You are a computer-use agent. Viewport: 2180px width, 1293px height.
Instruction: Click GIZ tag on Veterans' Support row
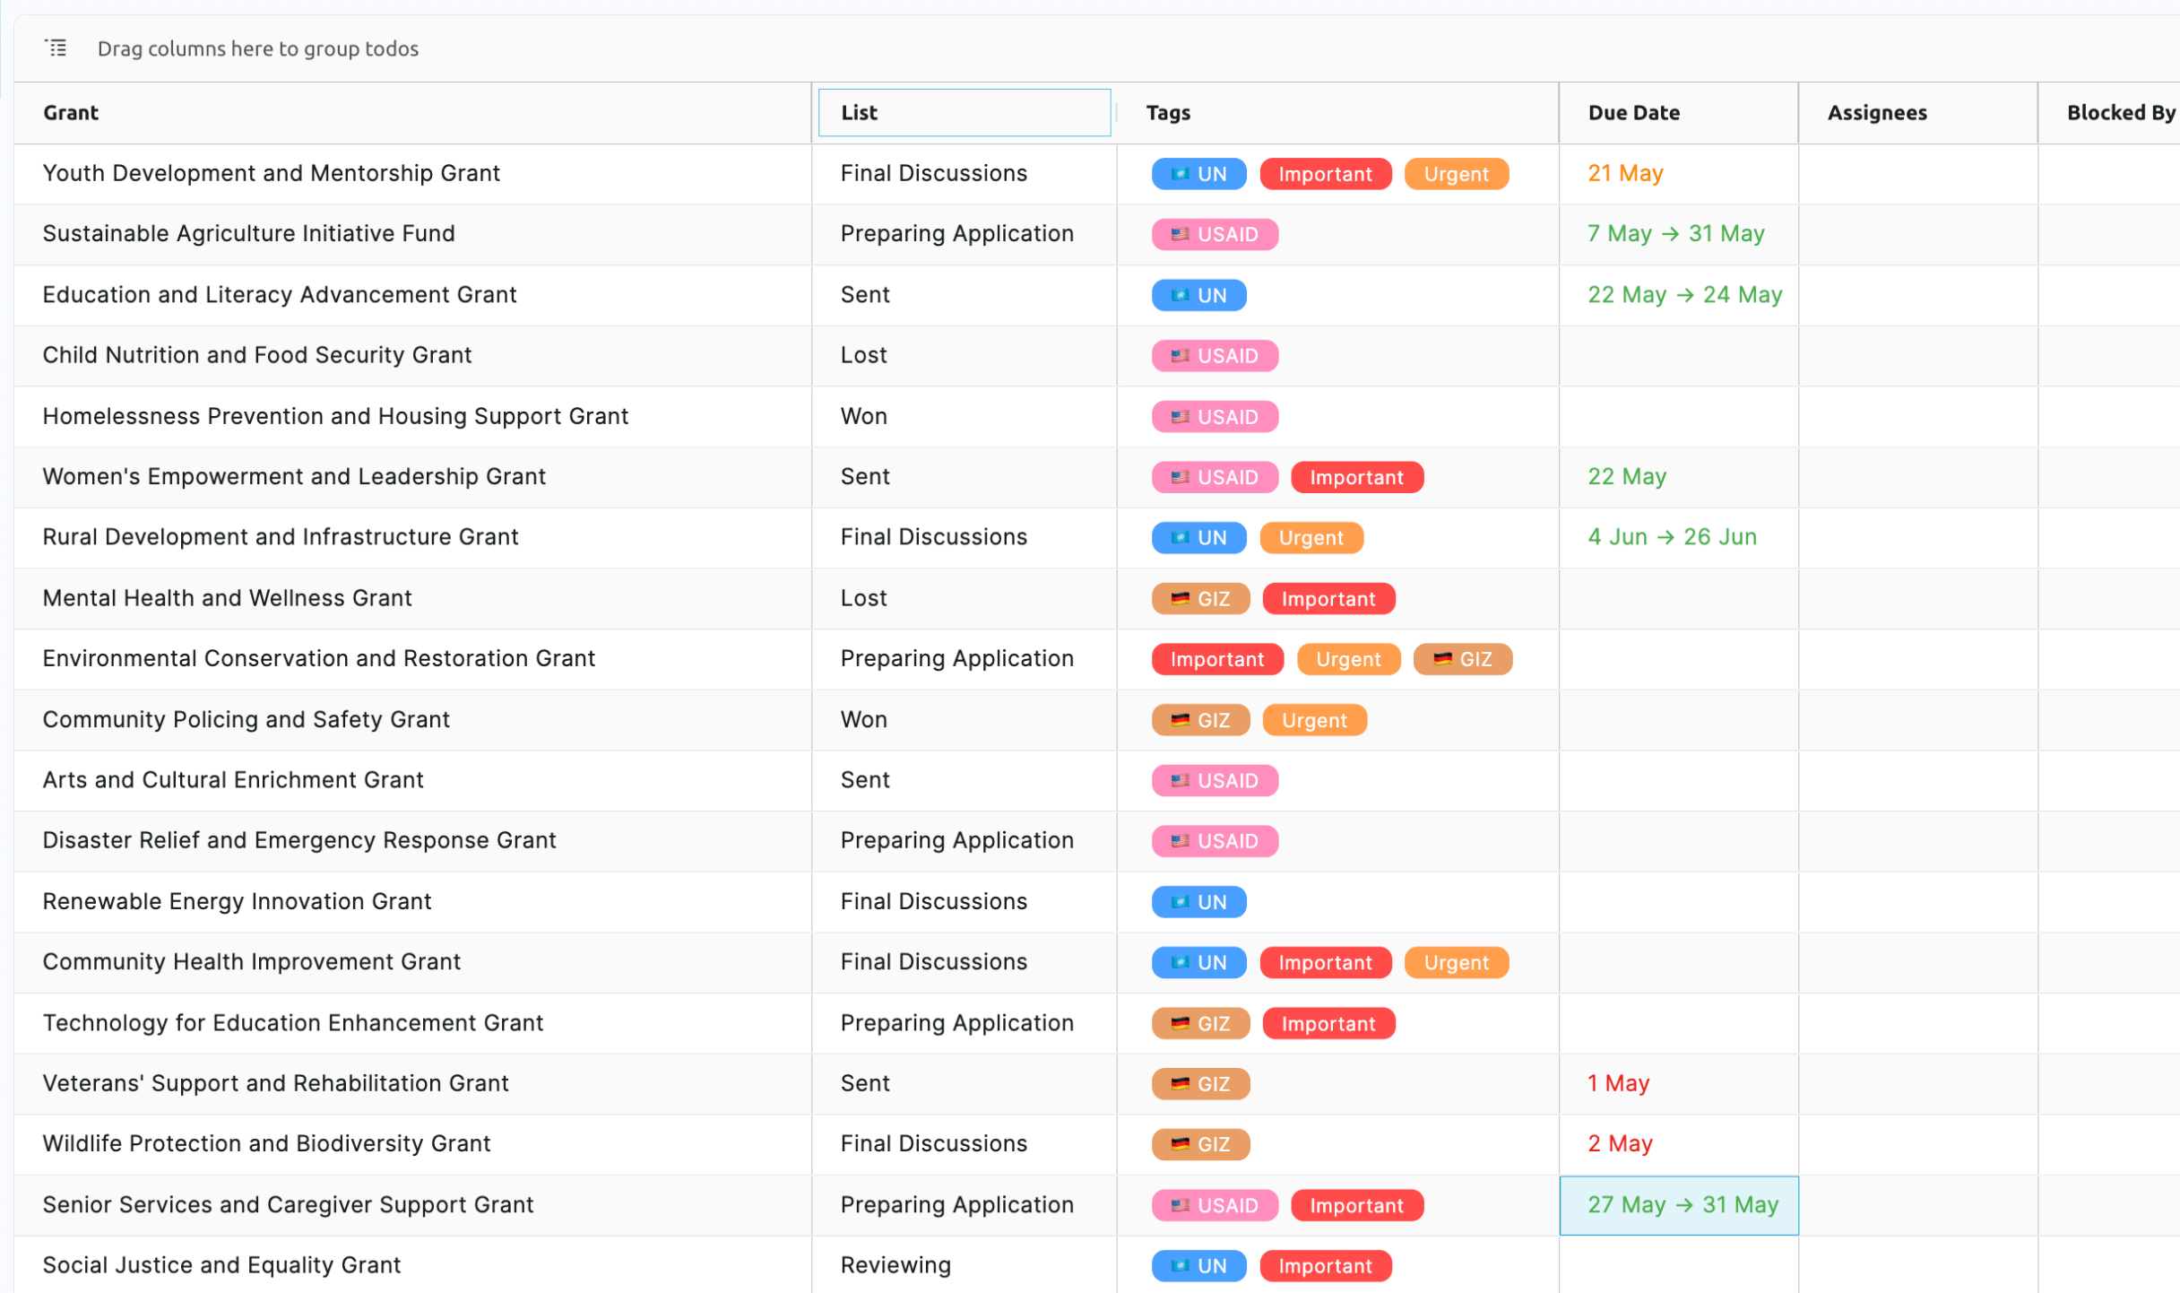pyautogui.click(x=1200, y=1084)
